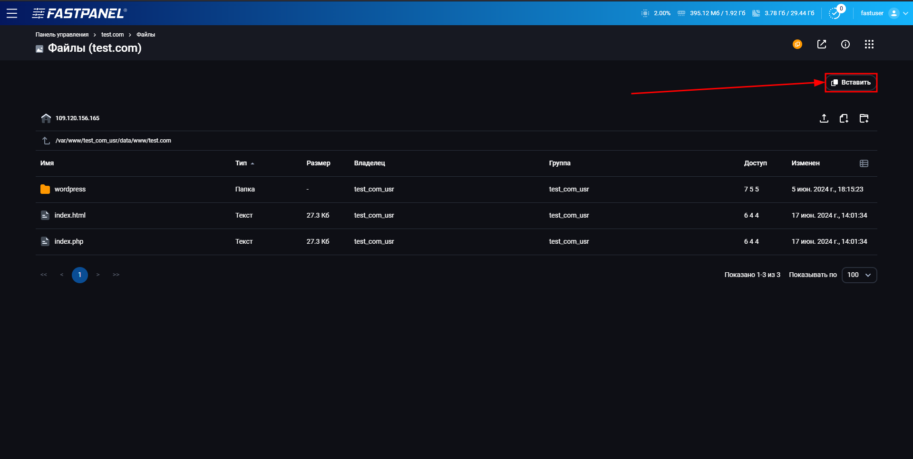Click the open in new window icon

tap(822, 44)
